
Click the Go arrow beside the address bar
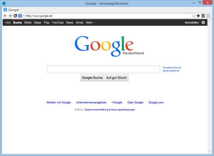coord(198,16)
